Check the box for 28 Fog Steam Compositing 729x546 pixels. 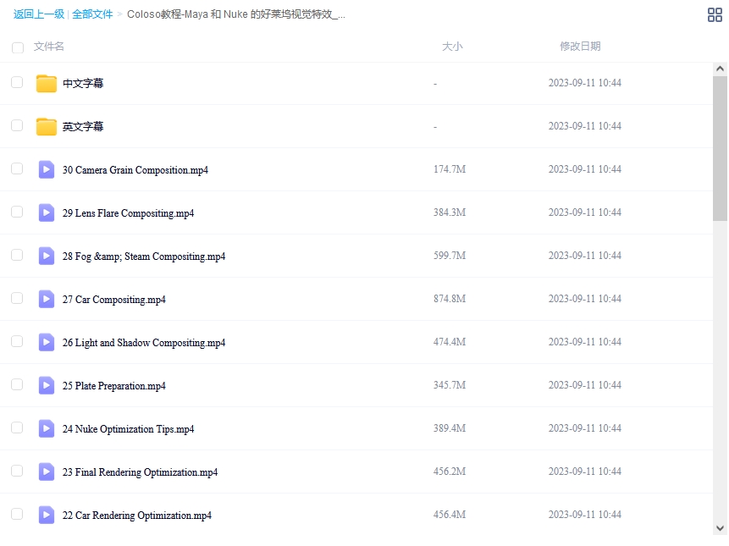pyautogui.click(x=17, y=255)
